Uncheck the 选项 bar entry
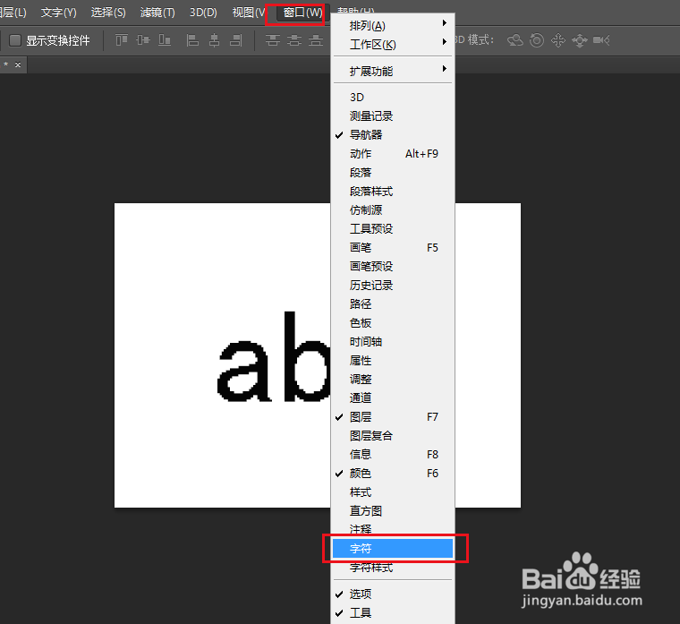The width and height of the screenshot is (680, 624). click(393, 594)
